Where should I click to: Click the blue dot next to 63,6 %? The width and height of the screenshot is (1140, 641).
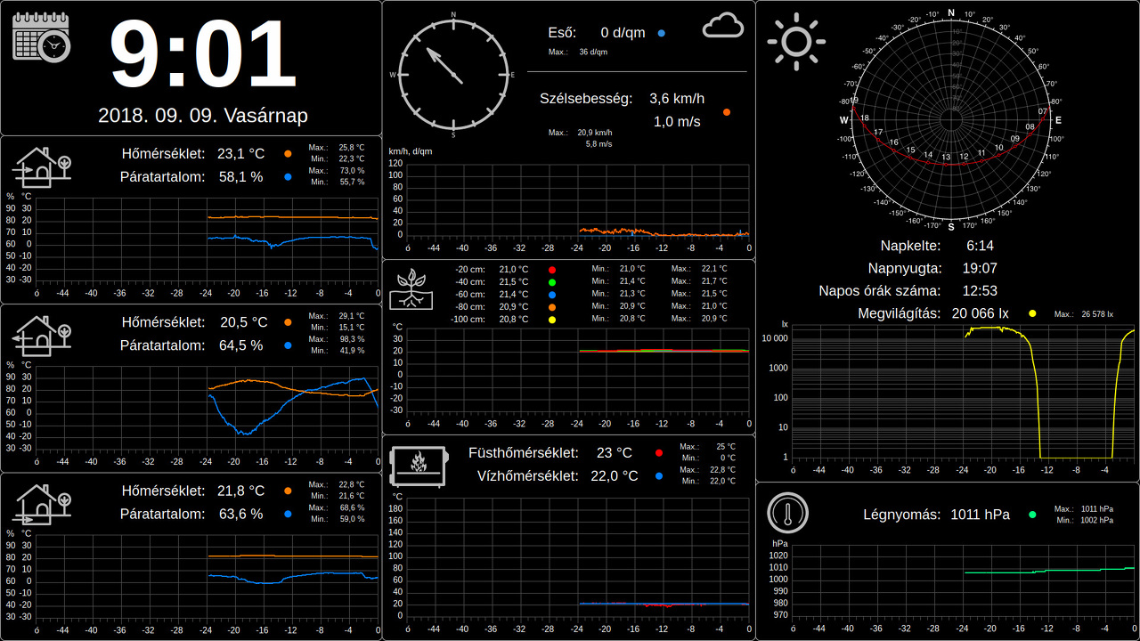pyautogui.click(x=288, y=514)
